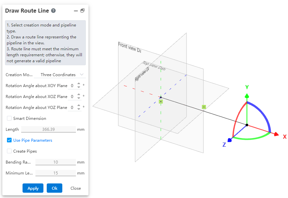The image size is (288, 198).
Task: Increase XOY Plane rotation angle
Action: pyautogui.click(x=79, y=84)
